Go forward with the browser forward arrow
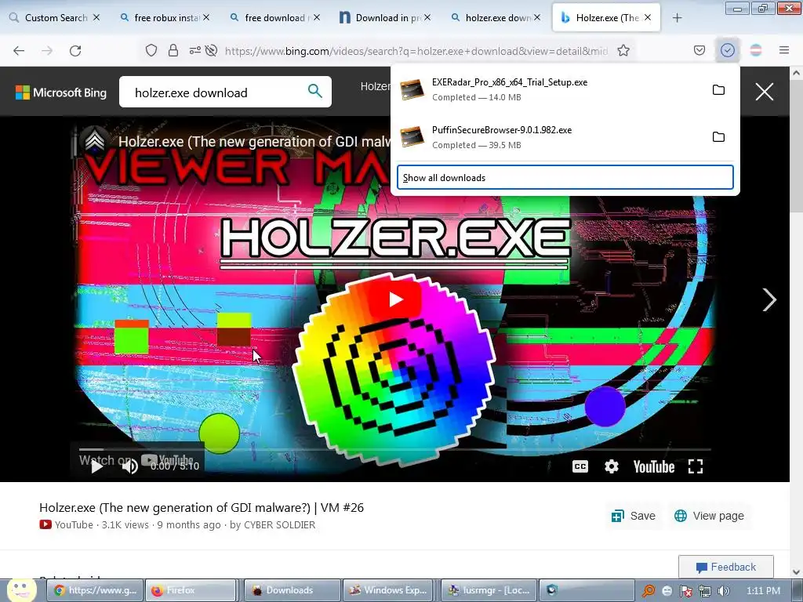The height and width of the screenshot is (602, 803). (47, 51)
